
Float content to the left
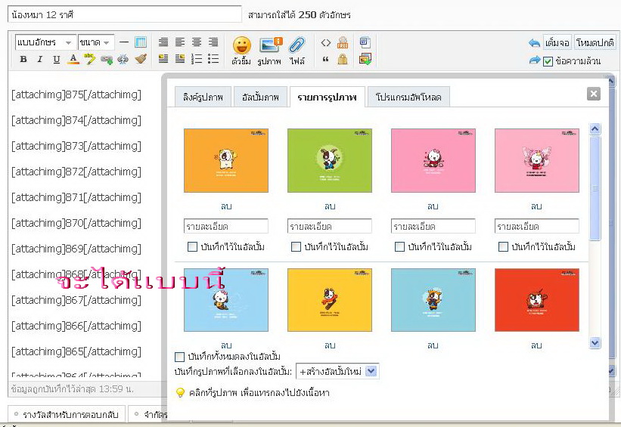pos(163,59)
